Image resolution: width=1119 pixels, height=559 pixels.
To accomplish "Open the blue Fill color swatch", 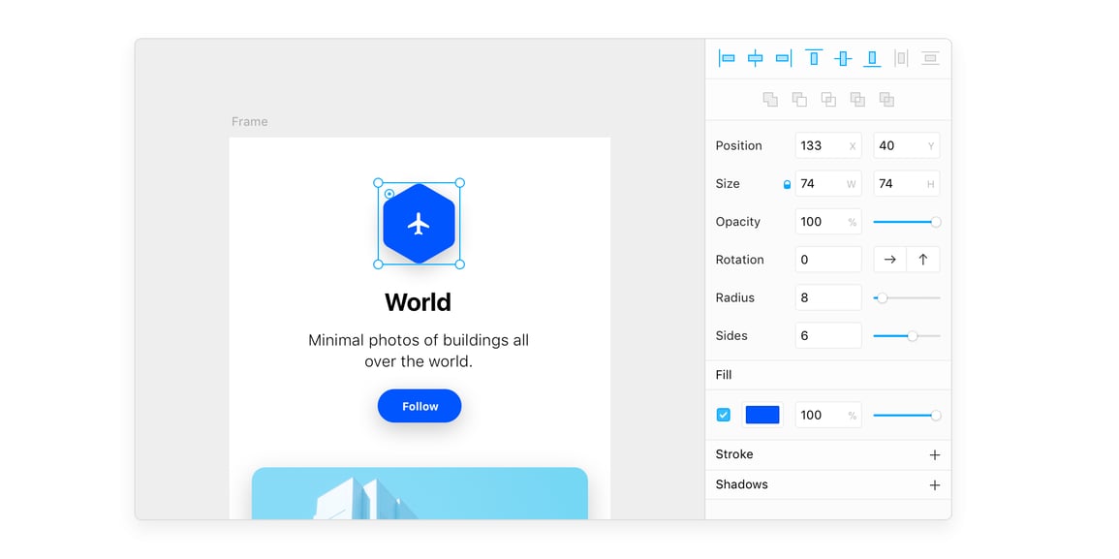I will [x=762, y=414].
